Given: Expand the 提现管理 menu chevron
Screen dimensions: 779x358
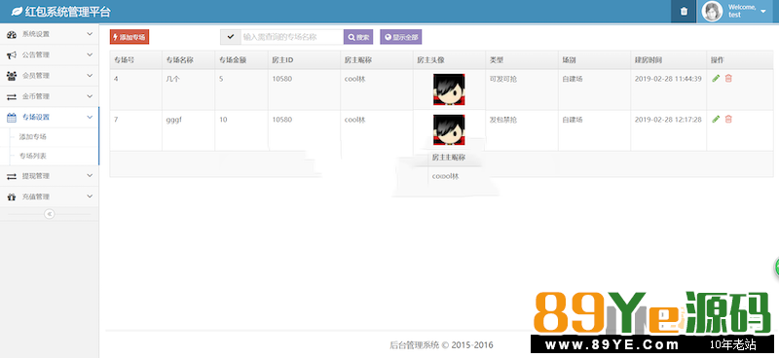Looking at the screenshot, I should [x=90, y=176].
